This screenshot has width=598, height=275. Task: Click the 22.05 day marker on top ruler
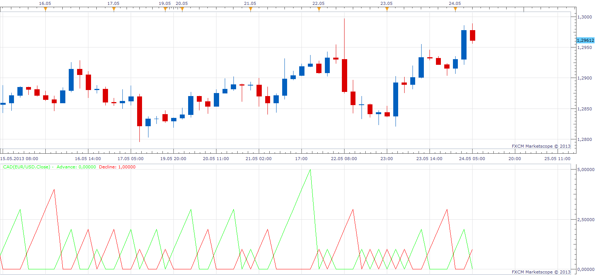pos(319,9)
